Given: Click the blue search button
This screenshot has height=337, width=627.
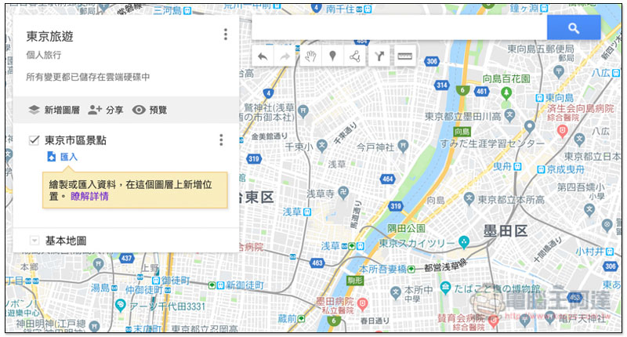Looking at the screenshot, I should pyautogui.click(x=574, y=27).
